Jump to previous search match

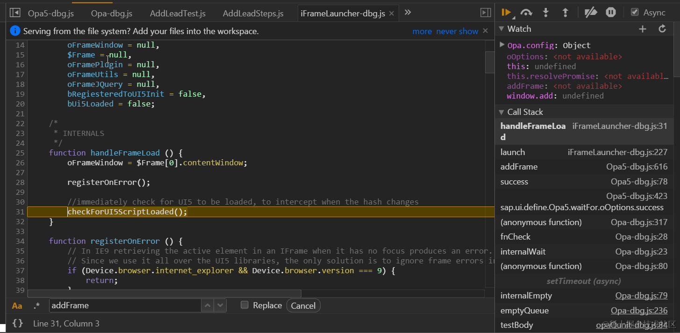point(208,305)
